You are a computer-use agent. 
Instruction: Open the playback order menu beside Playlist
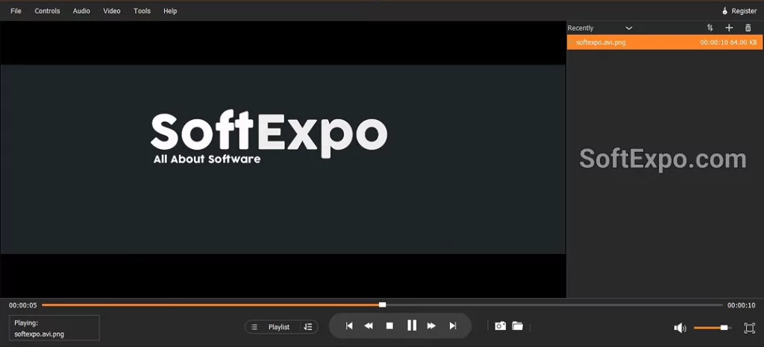[x=308, y=327]
